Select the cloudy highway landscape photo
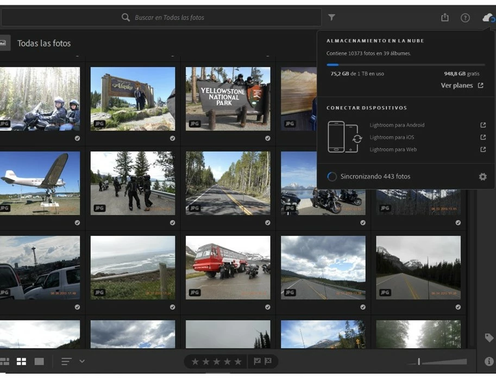The width and height of the screenshot is (496, 378). pyautogui.click(x=323, y=268)
